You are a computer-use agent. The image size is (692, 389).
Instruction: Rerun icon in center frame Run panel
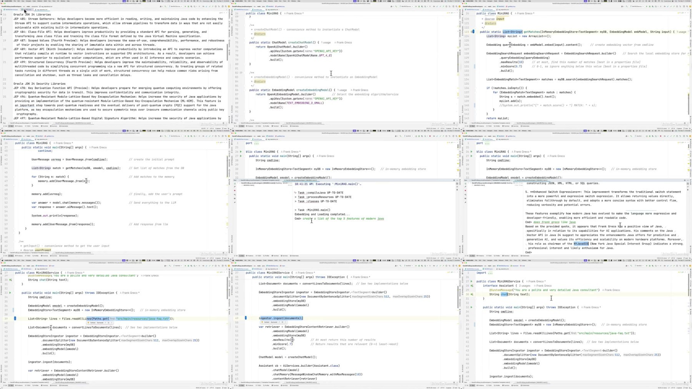[235, 184]
